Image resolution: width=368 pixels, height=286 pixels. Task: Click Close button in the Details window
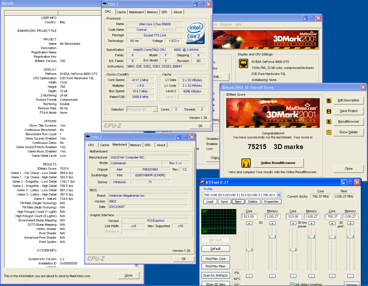pyautogui.click(x=129, y=276)
